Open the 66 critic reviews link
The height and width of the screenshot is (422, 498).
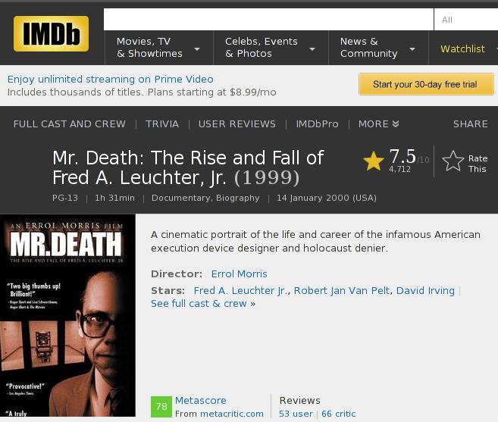click(x=338, y=414)
